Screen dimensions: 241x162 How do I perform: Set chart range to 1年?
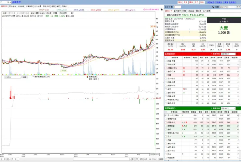[150, 159]
